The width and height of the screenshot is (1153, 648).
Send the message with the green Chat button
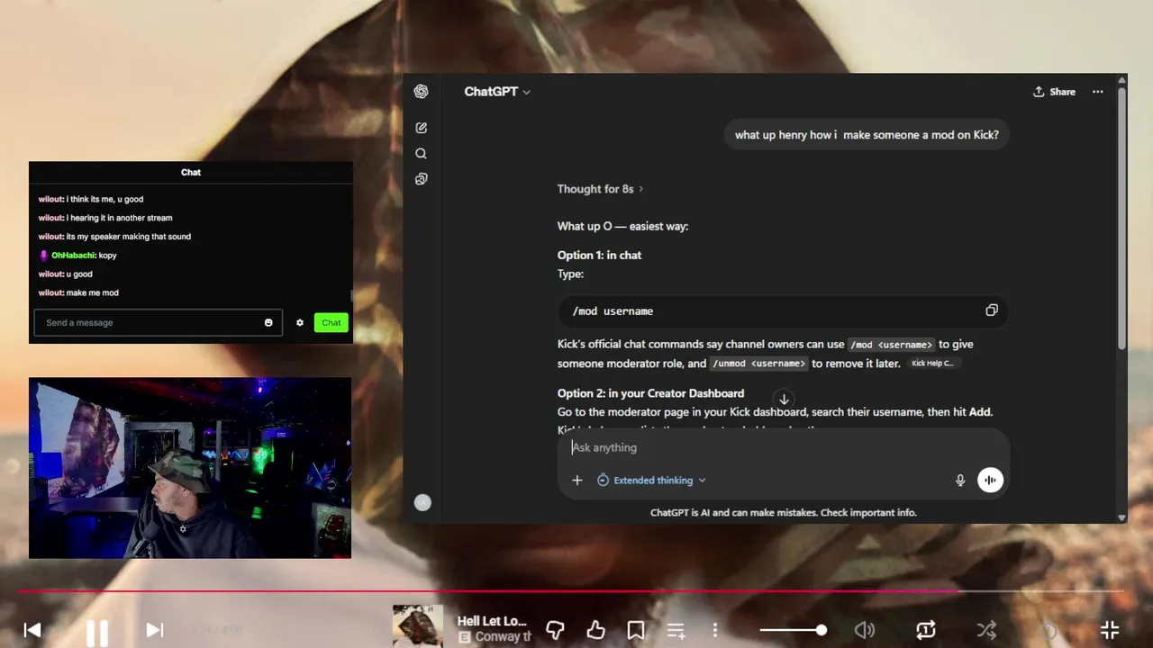[331, 323]
